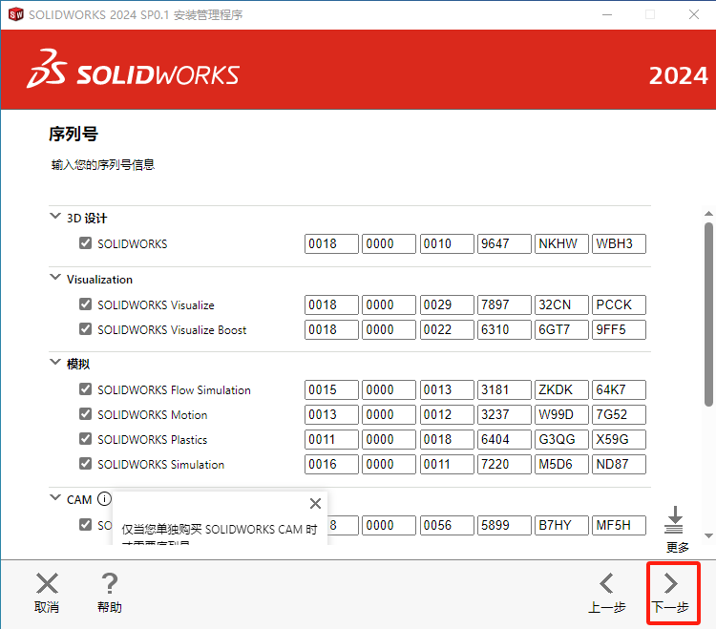Screen dimensions: 716x629
Task: Collapse the 模拟 section
Action: [55, 362]
